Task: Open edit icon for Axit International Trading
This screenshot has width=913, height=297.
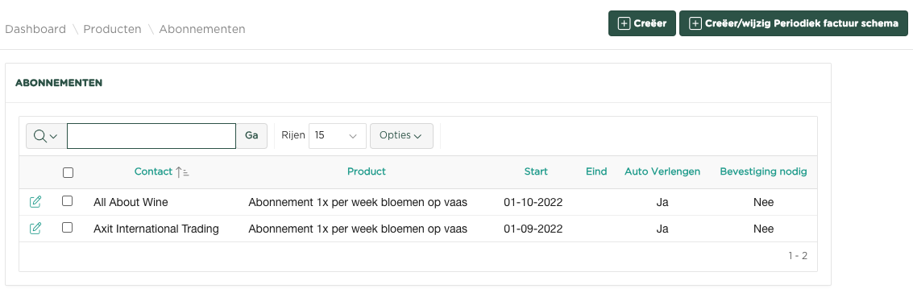Action: pyautogui.click(x=35, y=229)
